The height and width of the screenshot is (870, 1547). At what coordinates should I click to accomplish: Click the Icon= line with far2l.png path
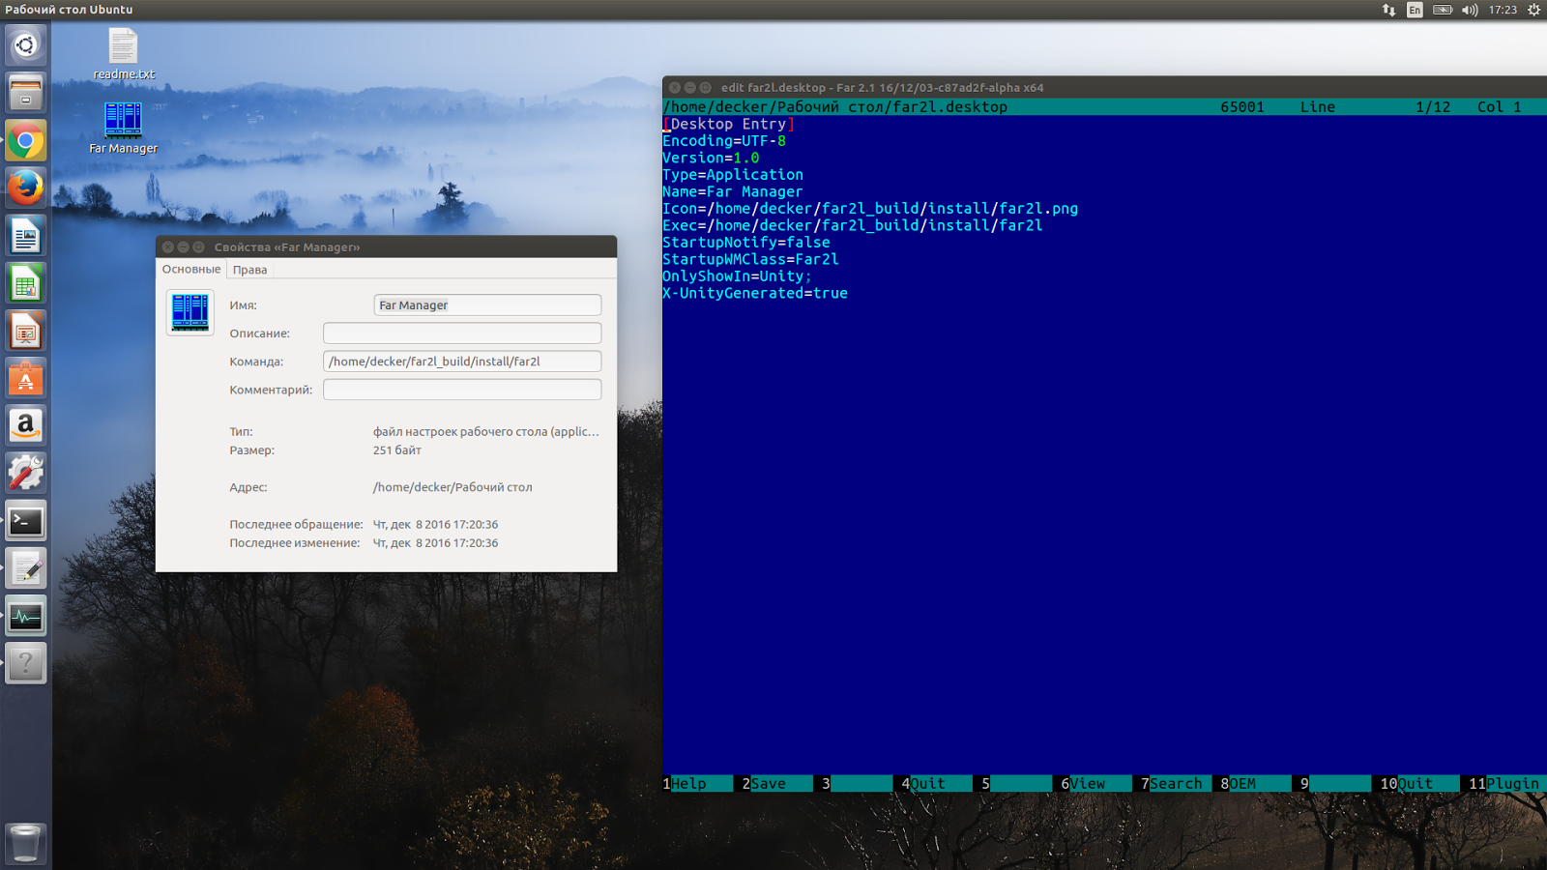tap(870, 209)
